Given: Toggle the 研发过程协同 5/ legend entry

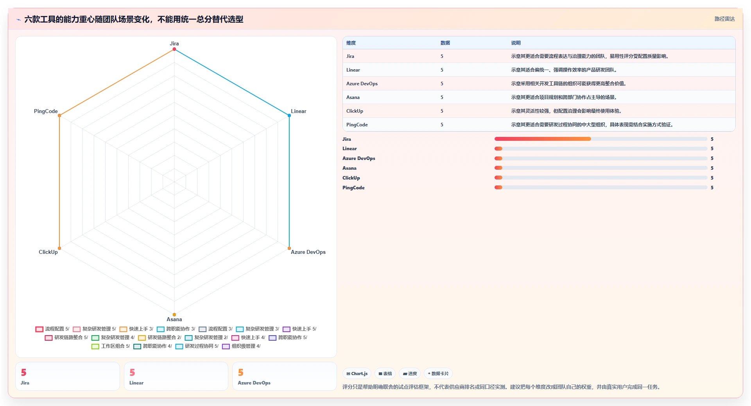Looking at the screenshot, I should 197,346.
